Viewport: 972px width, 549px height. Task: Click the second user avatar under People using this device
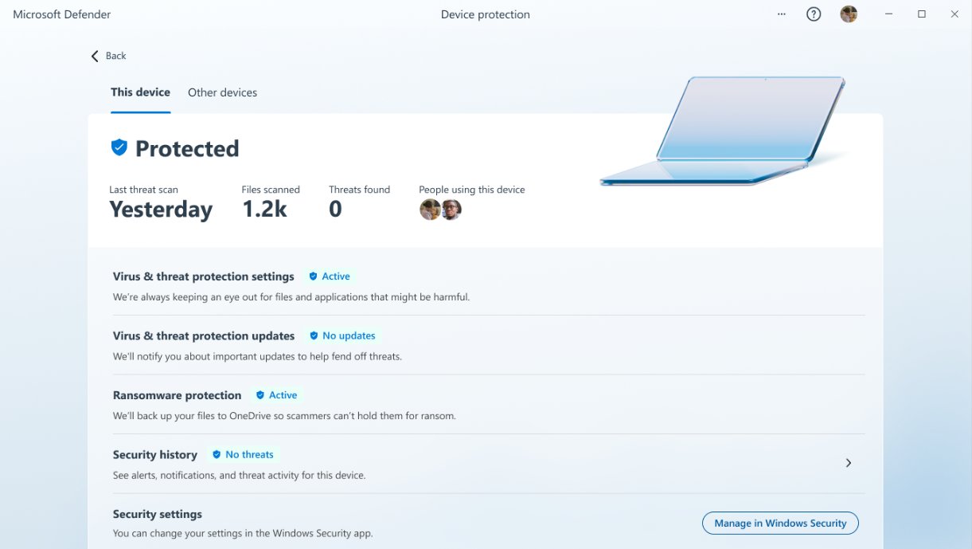point(451,210)
